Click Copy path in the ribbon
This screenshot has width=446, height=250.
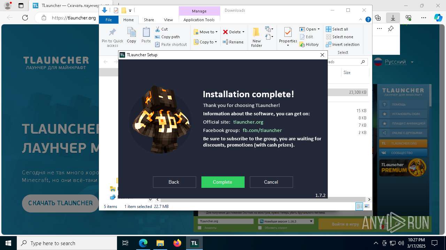coord(168,37)
